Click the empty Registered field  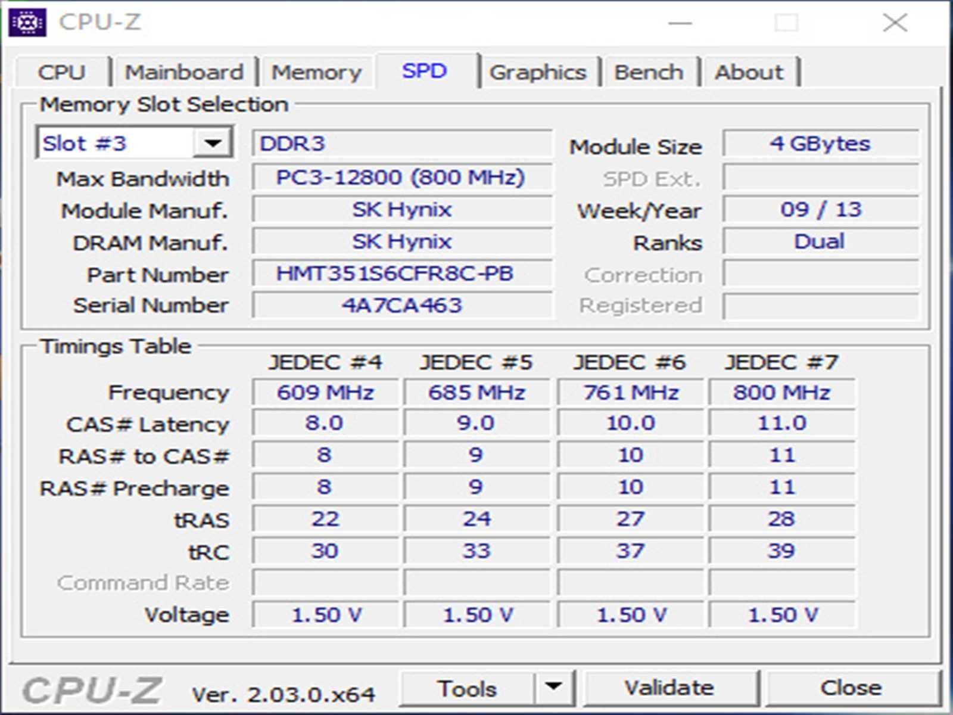(820, 306)
